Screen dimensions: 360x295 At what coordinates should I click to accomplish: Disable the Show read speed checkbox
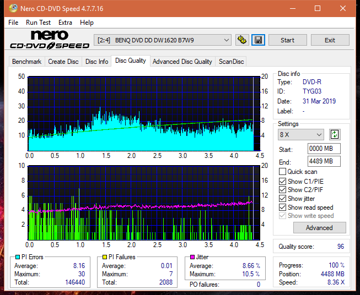point(282,207)
